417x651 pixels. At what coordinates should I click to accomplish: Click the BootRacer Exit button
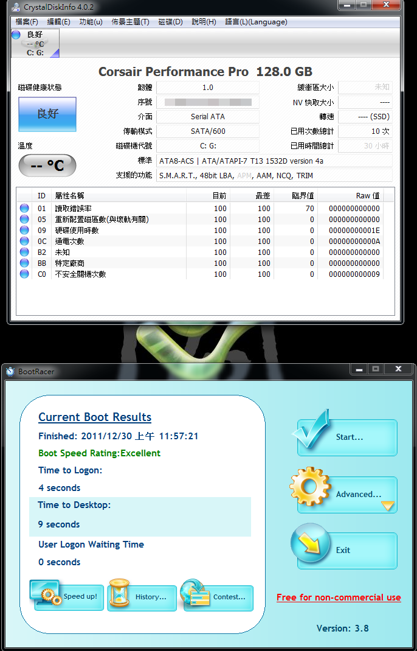pos(347,551)
